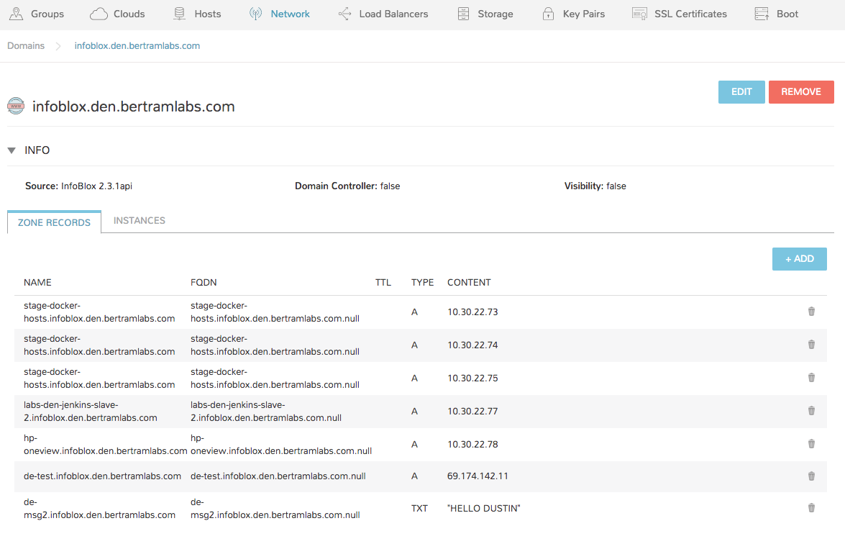This screenshot has width=845, height=544.
Task: Click the REMOVE button
Action: coord(801,91)
